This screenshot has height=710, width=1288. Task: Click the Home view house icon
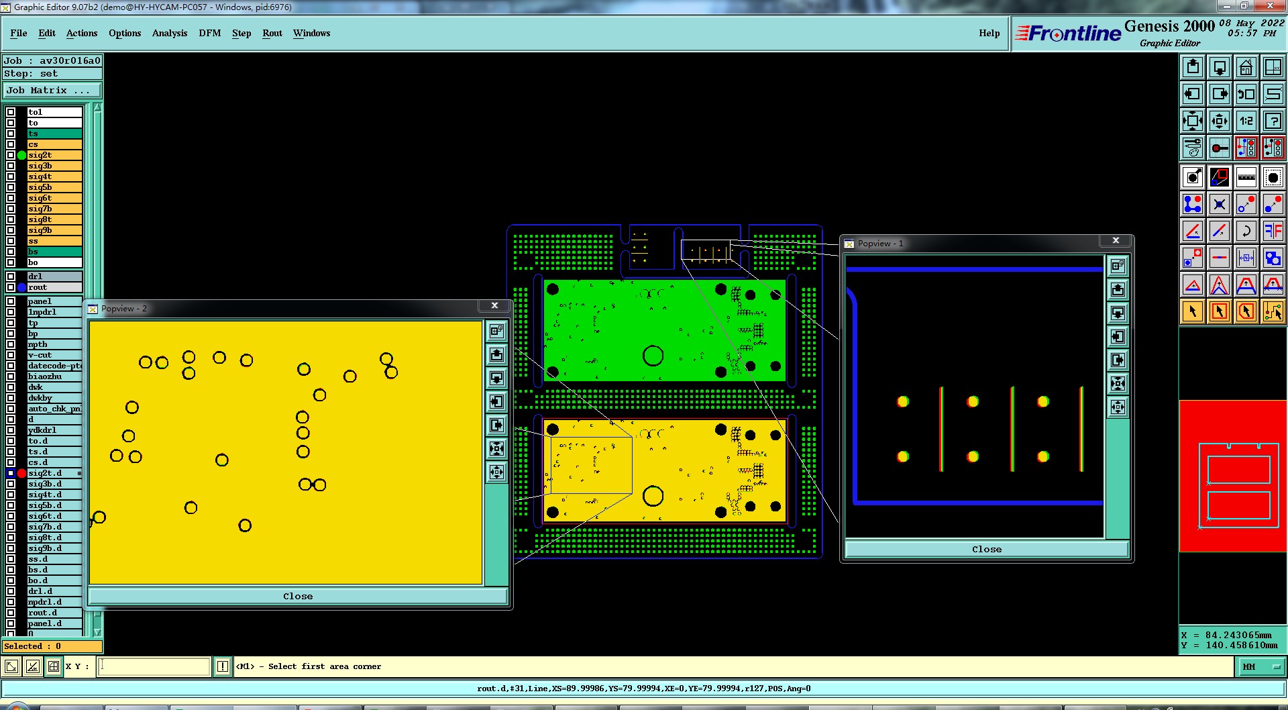click(x=1246, y=67)
